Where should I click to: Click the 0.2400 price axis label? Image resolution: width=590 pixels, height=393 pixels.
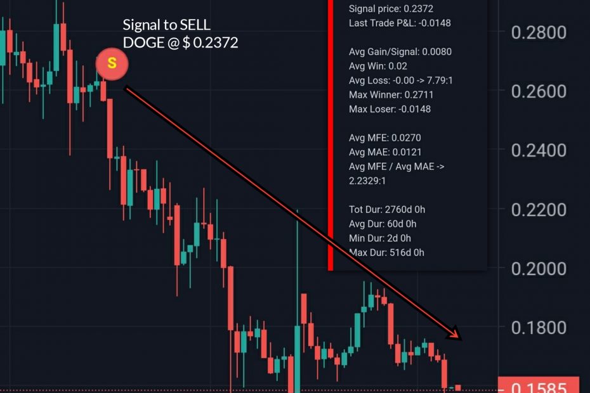click(539, 151)
